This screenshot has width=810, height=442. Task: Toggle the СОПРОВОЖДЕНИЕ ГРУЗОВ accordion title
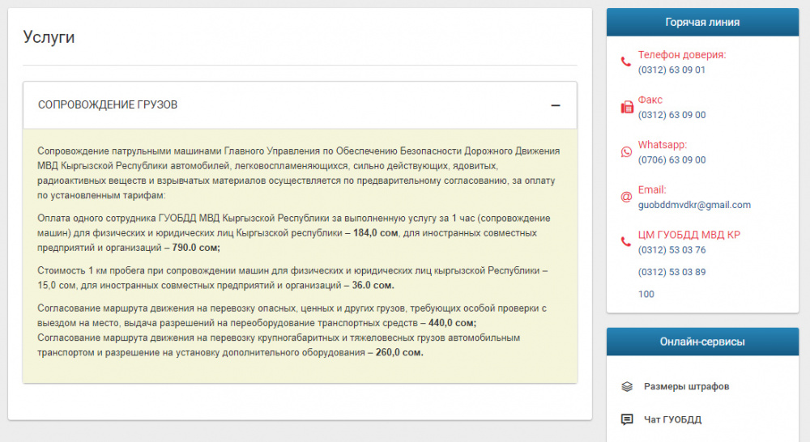108,105
